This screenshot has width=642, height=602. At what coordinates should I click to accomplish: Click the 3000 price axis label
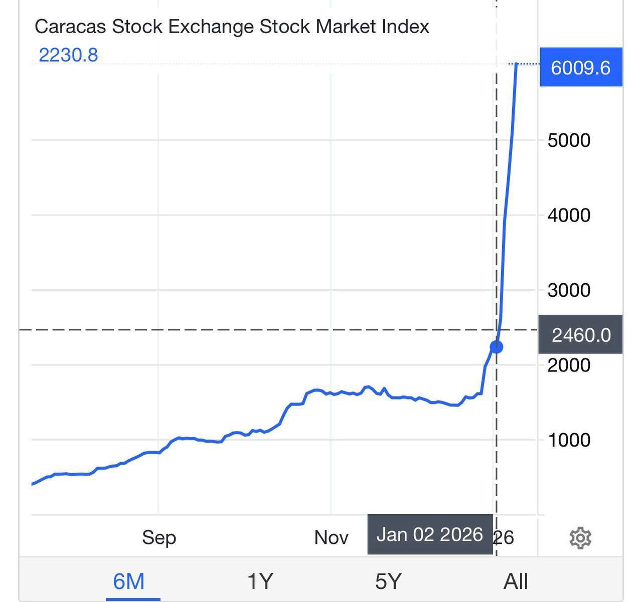[x=569, y=290]
